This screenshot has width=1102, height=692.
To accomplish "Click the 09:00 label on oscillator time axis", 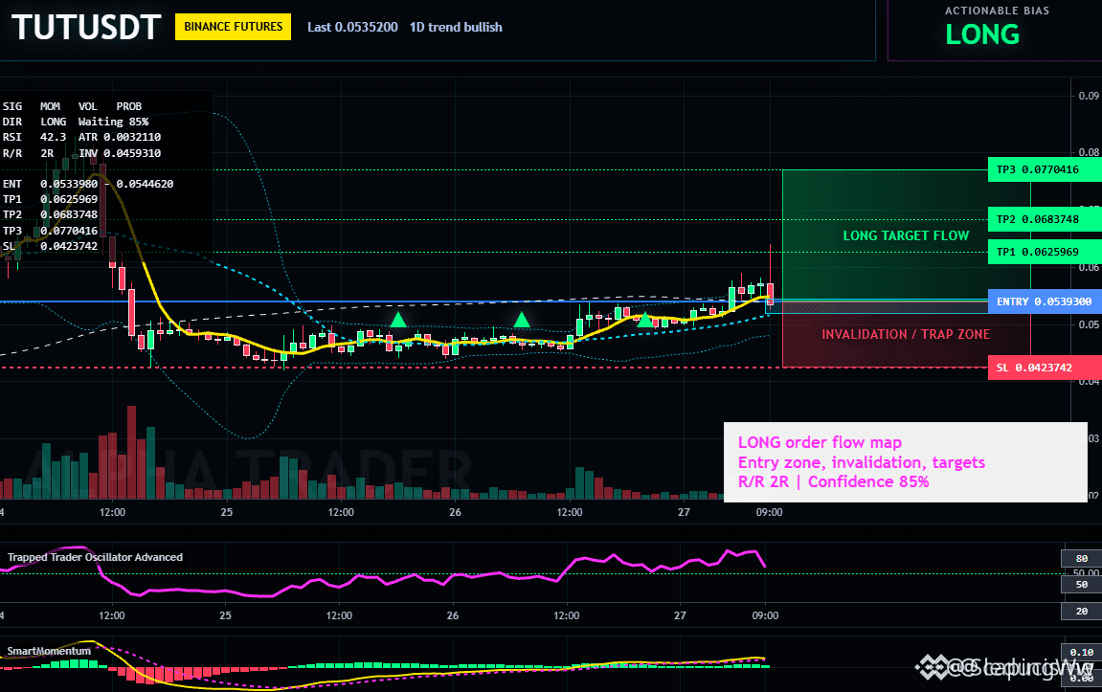I will point(765,615).
